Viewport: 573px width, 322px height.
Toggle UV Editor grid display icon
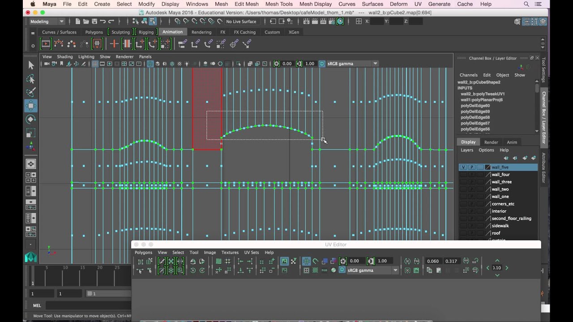pos(306,261)
